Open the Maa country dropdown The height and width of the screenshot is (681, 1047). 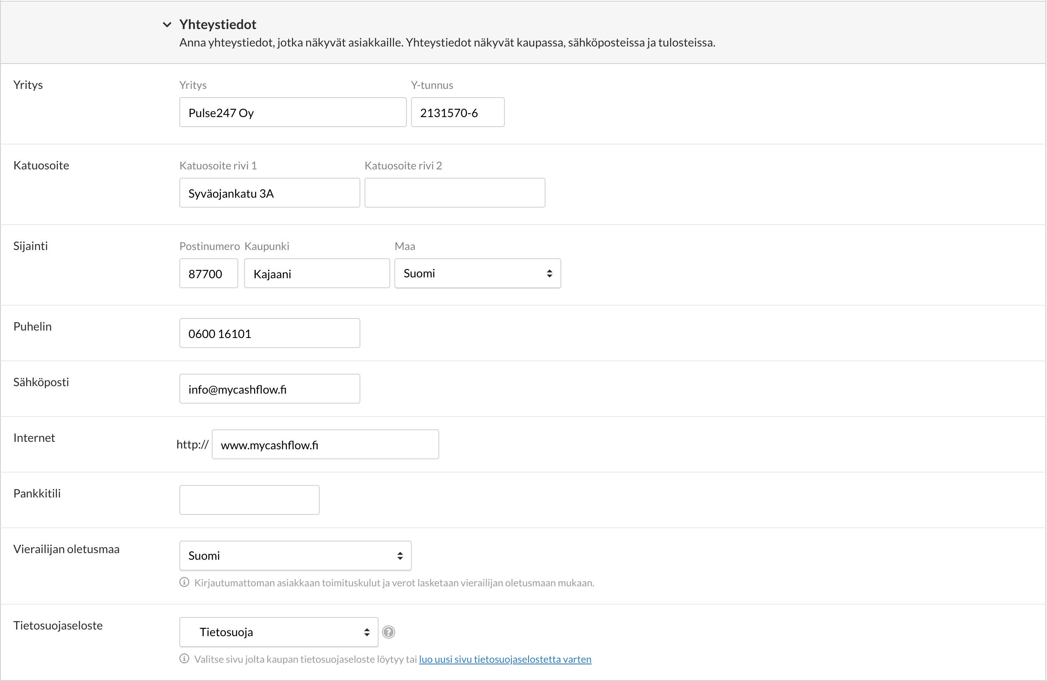[x=477, y=273]
